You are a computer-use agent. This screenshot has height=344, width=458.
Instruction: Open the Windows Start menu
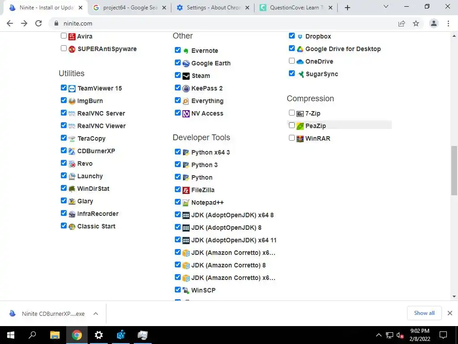(x=11, y=335)
